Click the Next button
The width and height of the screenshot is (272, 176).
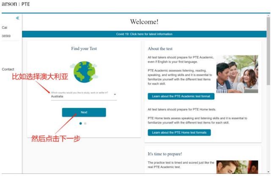click(x=84, y=112)
